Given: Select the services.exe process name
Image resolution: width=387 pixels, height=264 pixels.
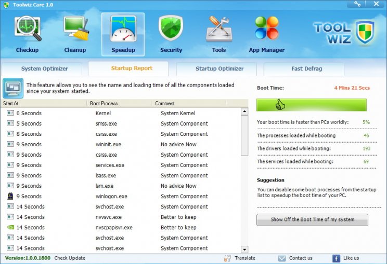Looking at the screenshot, I should 110,165.
